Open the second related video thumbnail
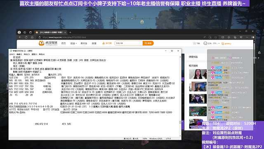 tap(198, 87)
